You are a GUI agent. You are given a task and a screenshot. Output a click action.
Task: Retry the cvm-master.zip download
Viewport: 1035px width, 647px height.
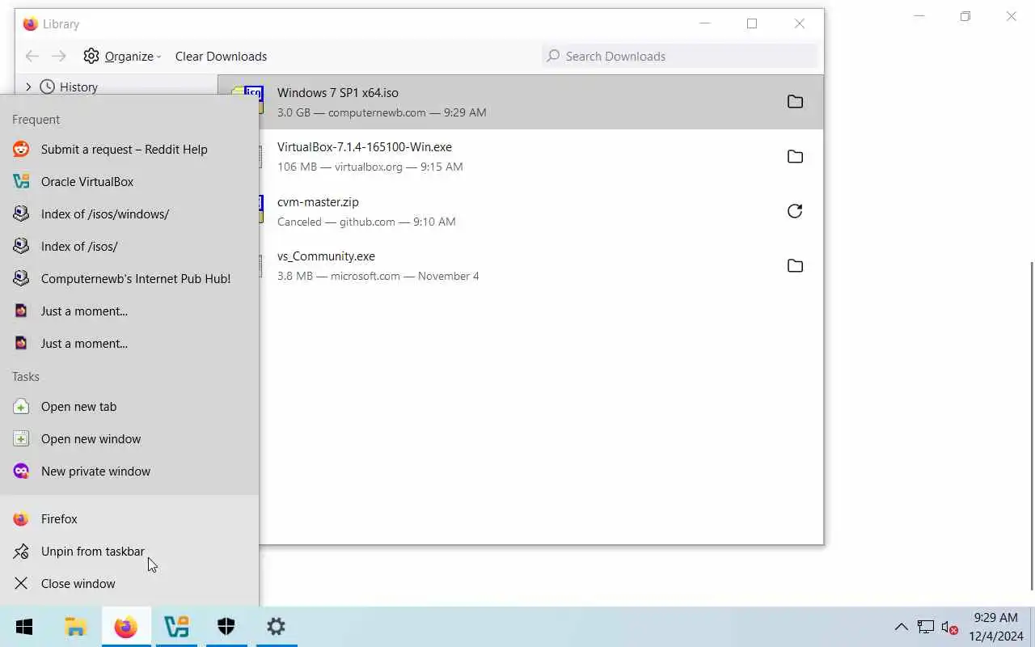tap(795, 211)
